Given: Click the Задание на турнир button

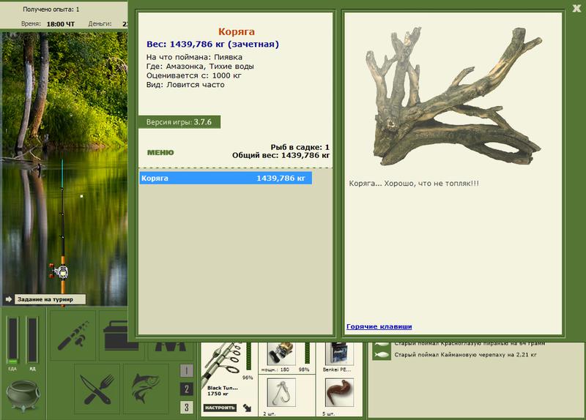Looking at the screenshot, I should (x=50, y=299).
